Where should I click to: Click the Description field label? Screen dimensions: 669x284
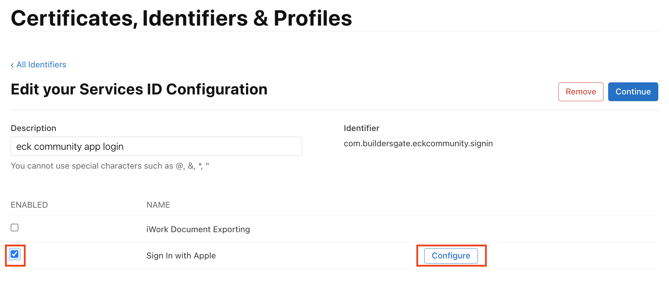click(33, 128)
